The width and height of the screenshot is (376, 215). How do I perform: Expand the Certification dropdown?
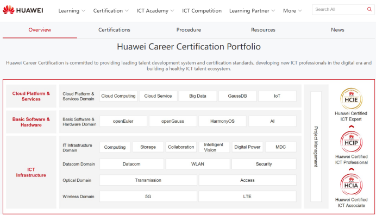[111, 11]
